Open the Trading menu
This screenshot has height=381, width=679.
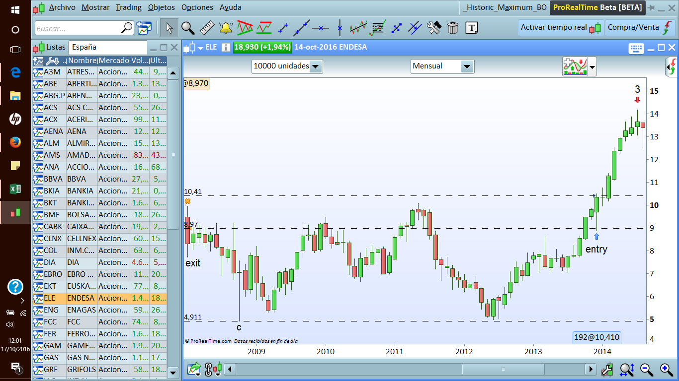click(x=129, y=7)
